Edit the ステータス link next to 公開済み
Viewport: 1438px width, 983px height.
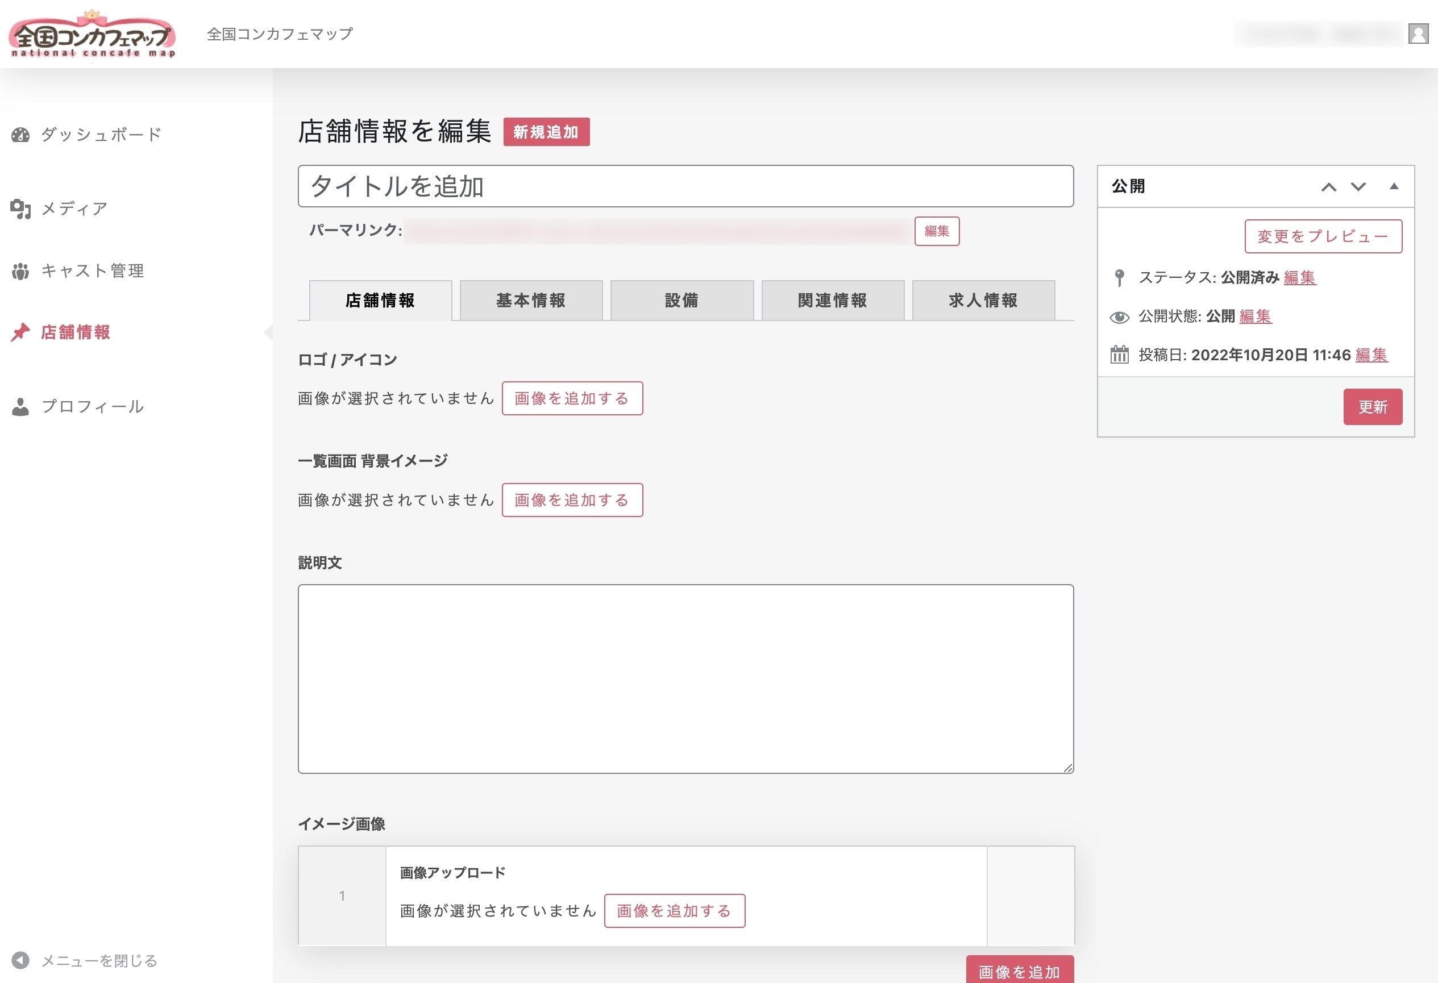[x=1299, y=278]
